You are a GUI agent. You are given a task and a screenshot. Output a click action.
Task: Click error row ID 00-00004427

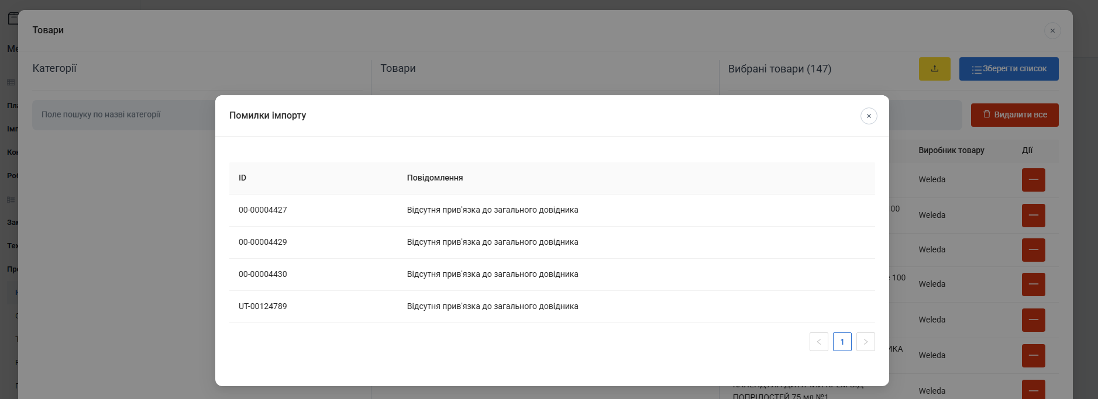(263, 210)
